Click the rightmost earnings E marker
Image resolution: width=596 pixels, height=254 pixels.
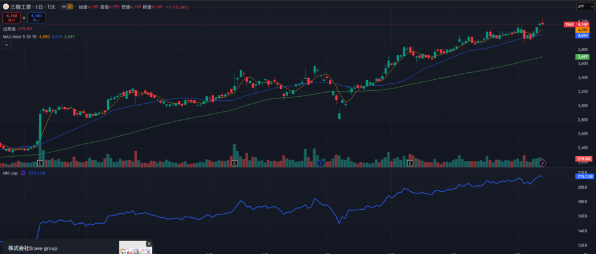click(410, 163)
